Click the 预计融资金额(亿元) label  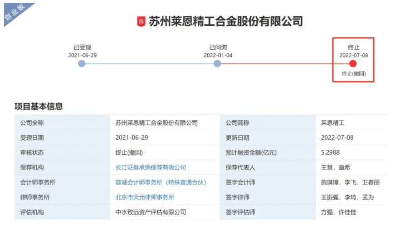tap(251, 152)
